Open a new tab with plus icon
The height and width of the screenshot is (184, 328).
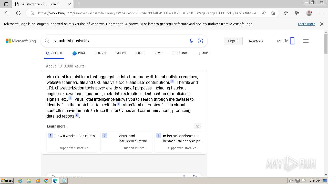(78, 4)
